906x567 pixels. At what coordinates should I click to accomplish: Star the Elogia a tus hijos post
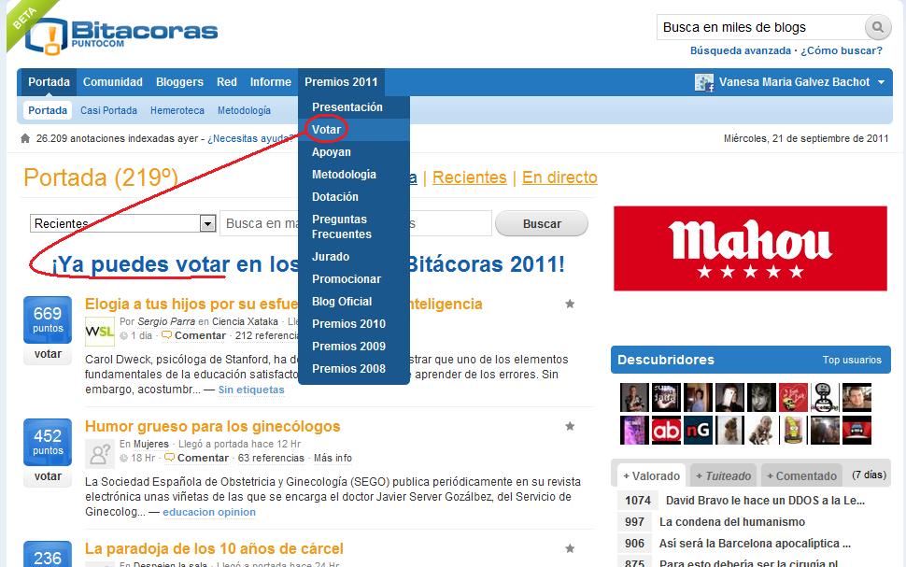pos(570,304)
